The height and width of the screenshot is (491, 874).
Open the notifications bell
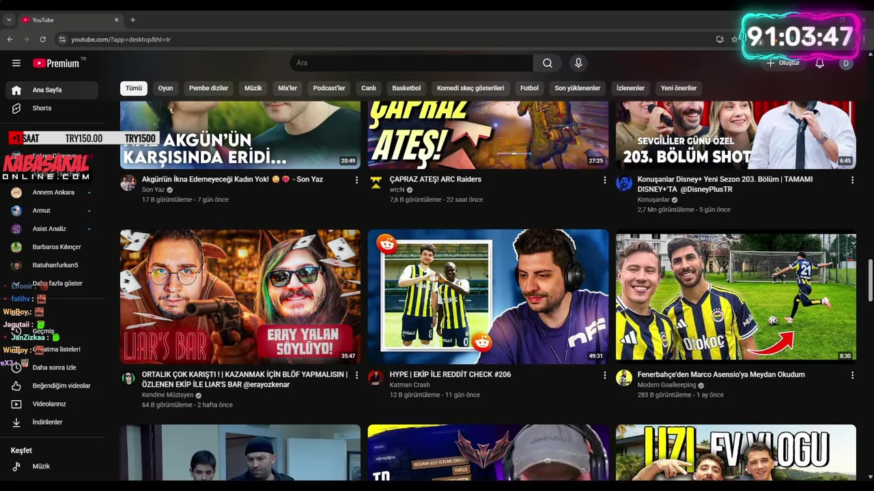tap(820, 63)
